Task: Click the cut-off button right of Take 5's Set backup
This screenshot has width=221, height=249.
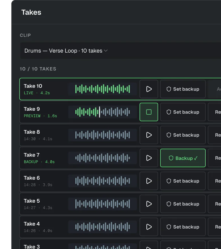Action: click(214, 204)
